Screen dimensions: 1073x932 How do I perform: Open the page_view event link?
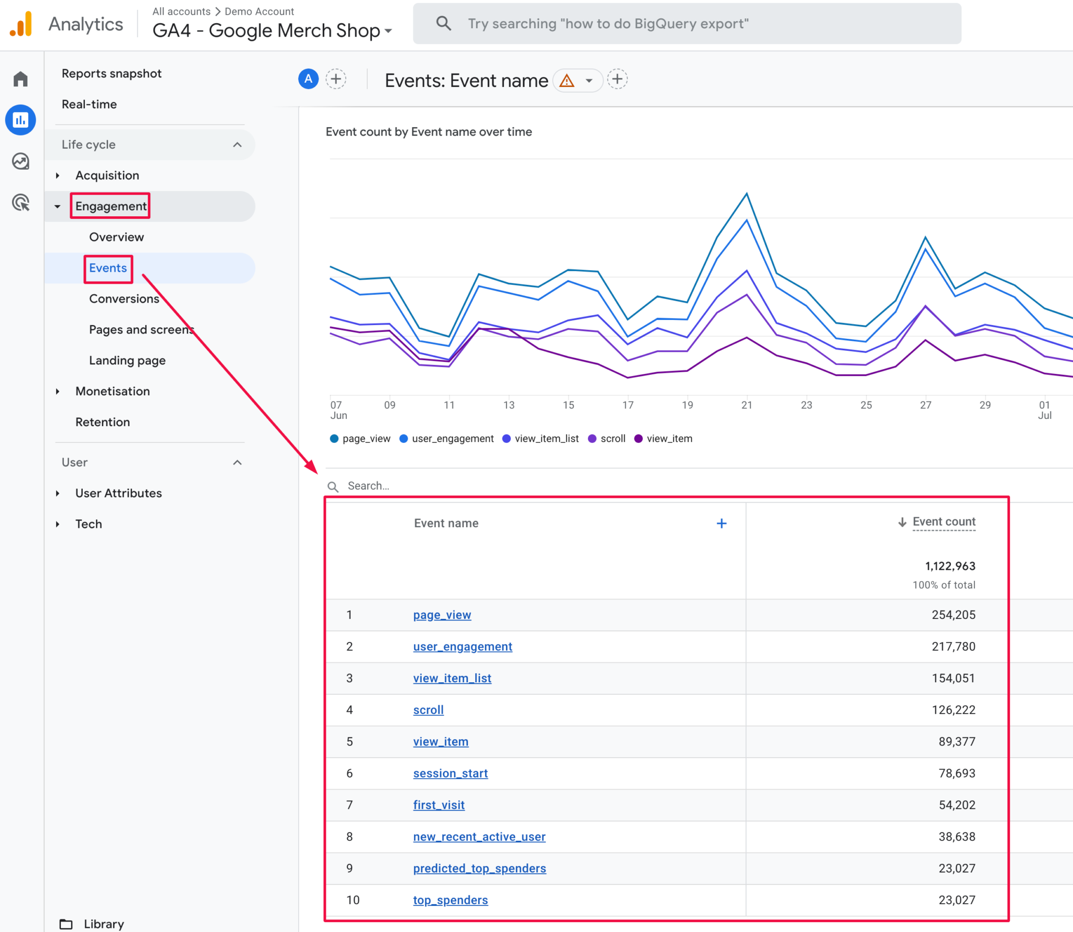[442, 615]
